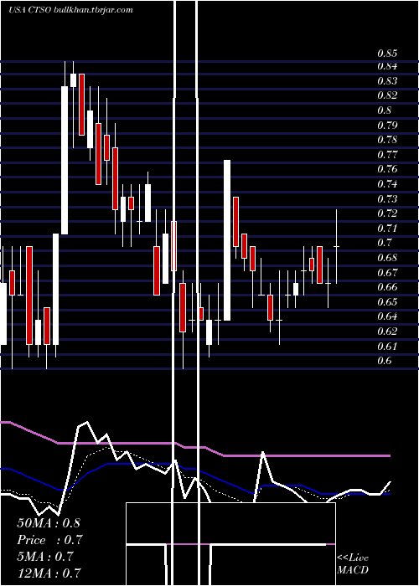Click the 0.8 price axis label
Screen dimensions: 419x586
click(x=384, y=111)
